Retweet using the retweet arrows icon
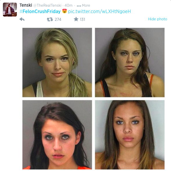Viewport: 171px width, 171px height. tap(50, 19)
